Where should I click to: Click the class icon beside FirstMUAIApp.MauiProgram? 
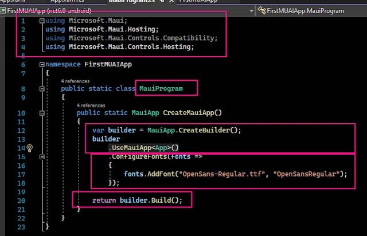coord(261,10)
